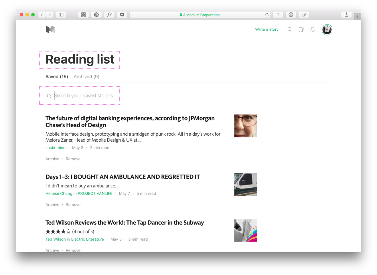Open author Justinmind's profile
The height and width of the screenshot is (275, 377).
[x=56, y=148]
